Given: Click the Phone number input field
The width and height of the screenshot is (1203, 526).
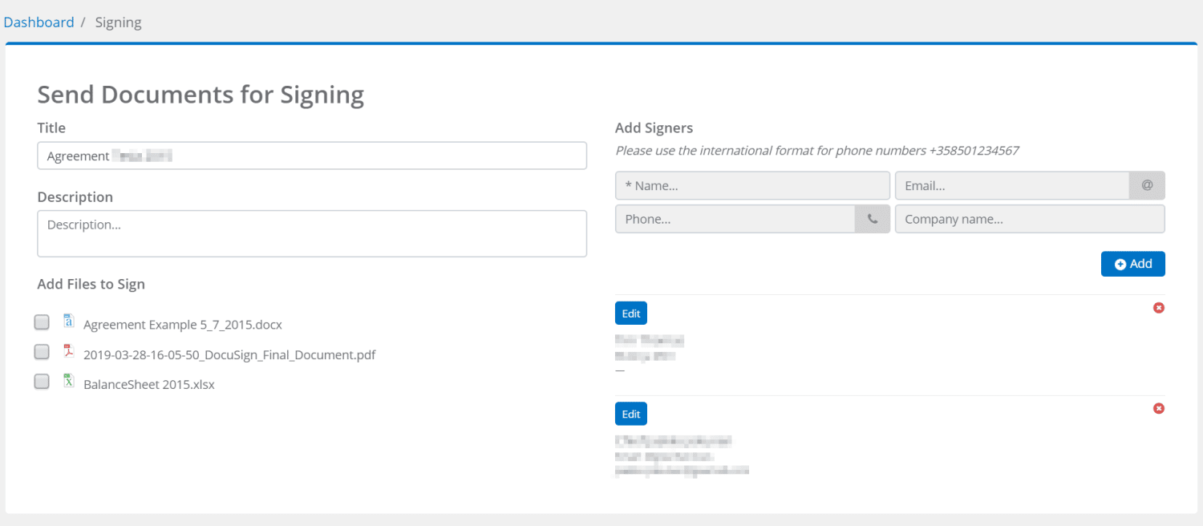Looking at the screenshot, I should (735, 219).
